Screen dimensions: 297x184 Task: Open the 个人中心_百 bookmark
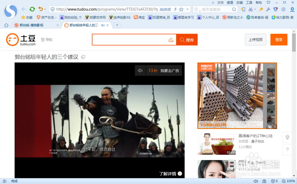[208, 18]
